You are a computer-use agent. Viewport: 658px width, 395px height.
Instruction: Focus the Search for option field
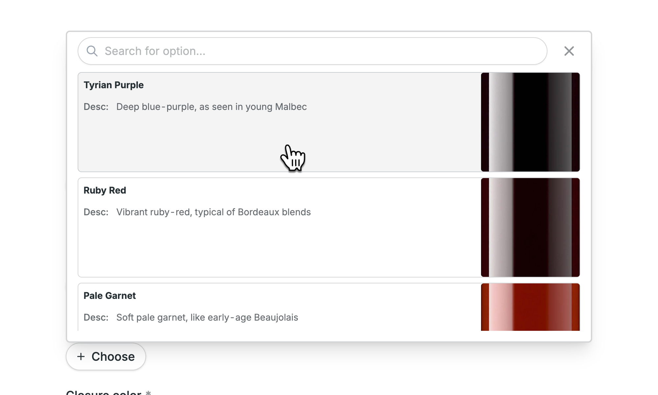(313, 51)
